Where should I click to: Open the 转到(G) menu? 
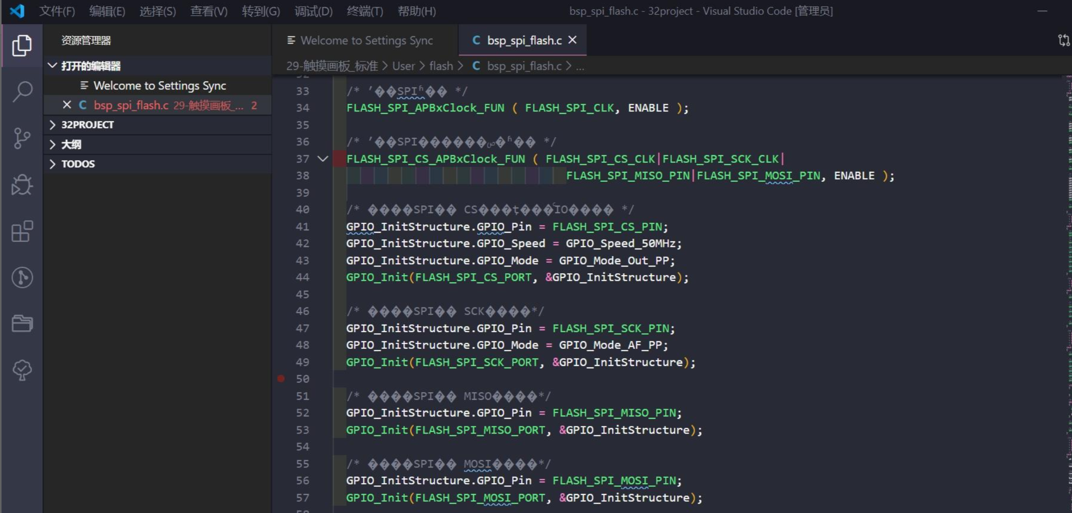tap(261, 11)
